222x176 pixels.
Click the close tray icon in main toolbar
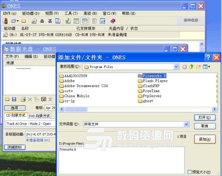point(50,21)
